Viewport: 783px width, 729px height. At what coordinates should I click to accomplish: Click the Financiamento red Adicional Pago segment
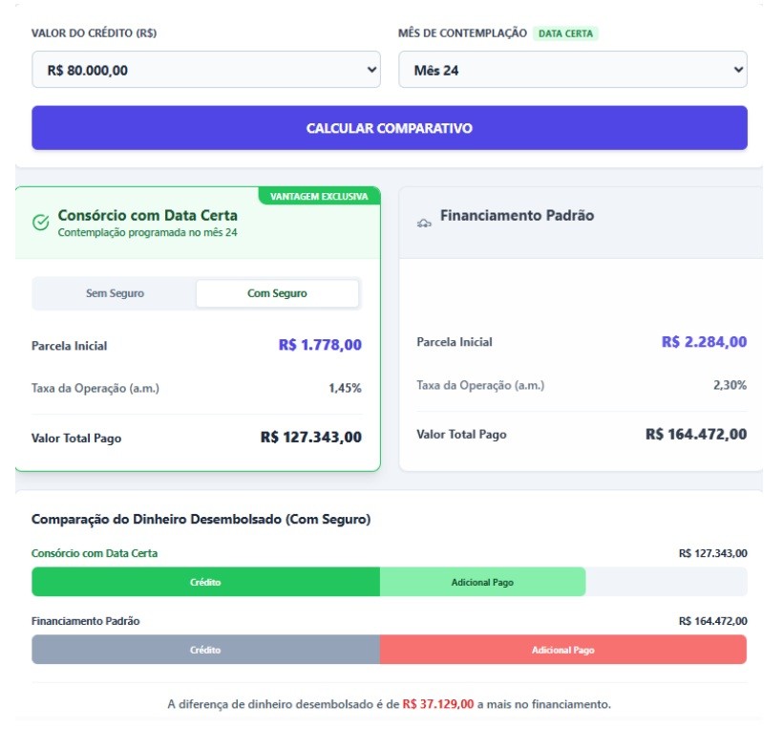tap(563, 650)
